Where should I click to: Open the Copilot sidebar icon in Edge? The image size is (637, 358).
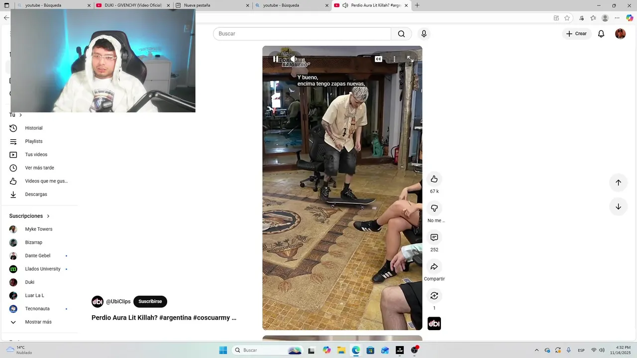point(630,18)
